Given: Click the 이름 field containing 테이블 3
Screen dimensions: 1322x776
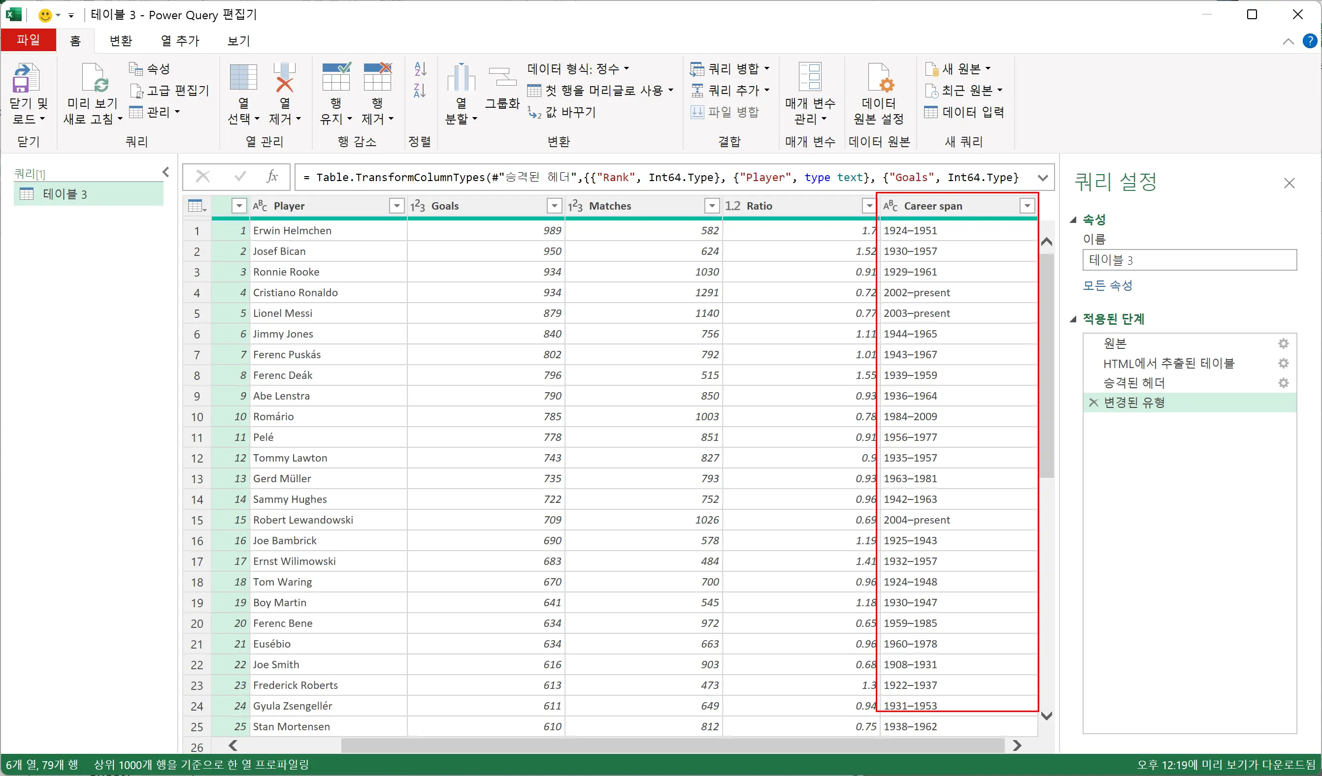Looking at the screenshot, I should click(1189, 260).
